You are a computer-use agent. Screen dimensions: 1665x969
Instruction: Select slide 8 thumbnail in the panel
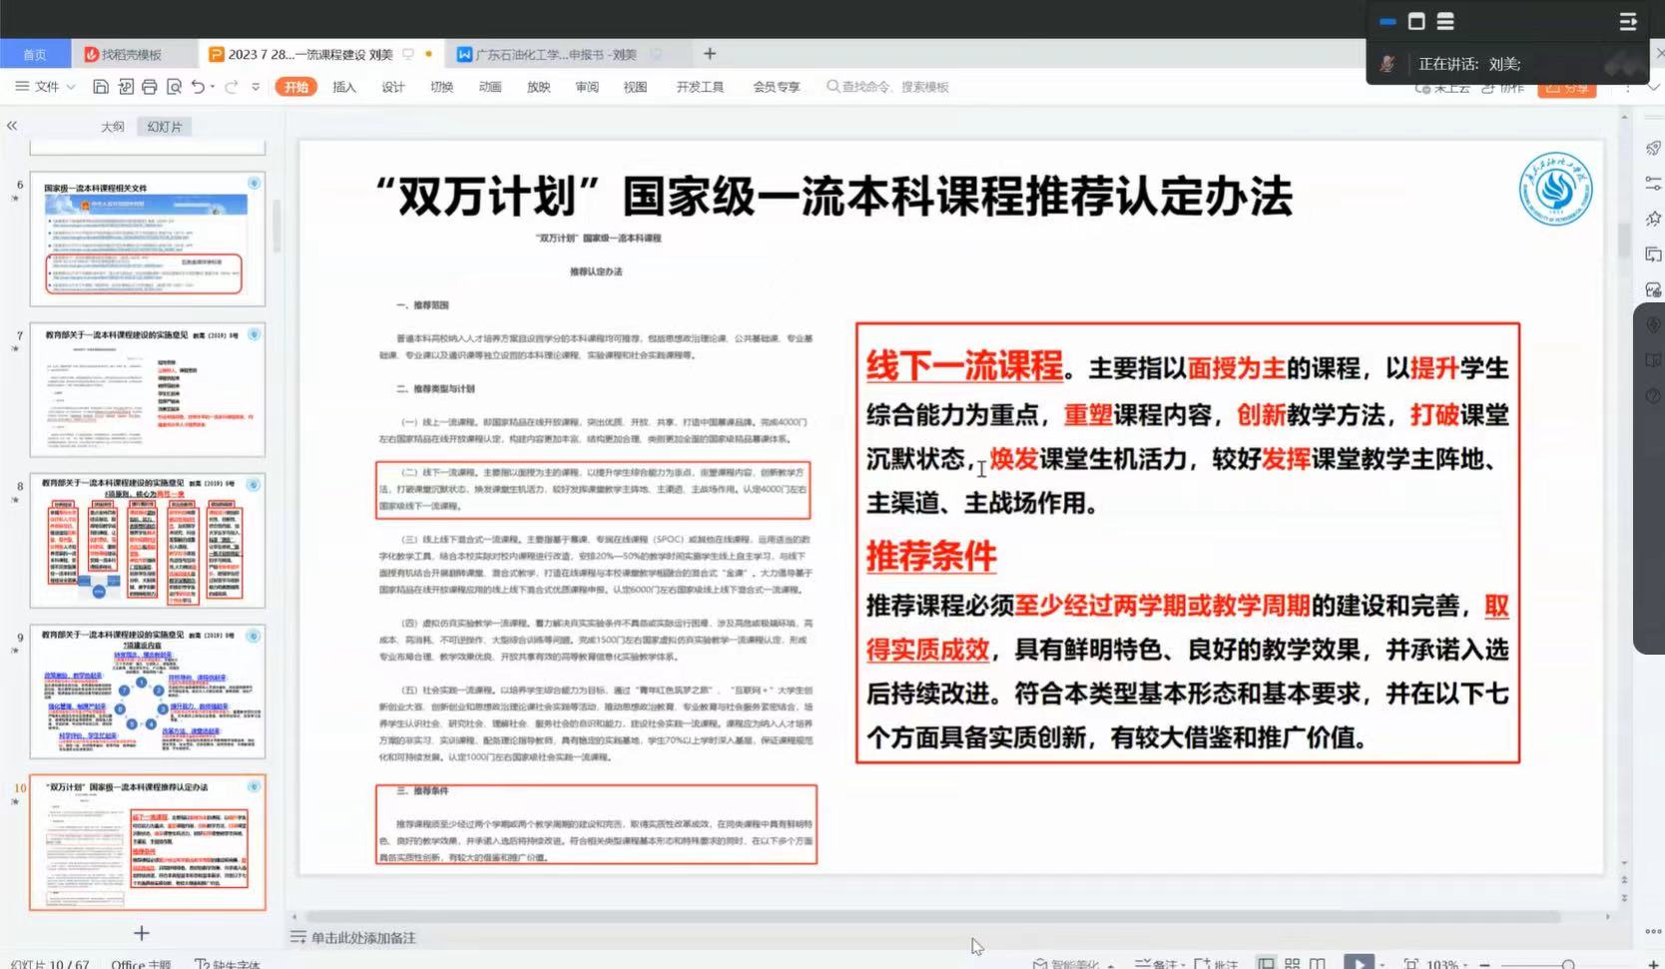click(x=148, y=541)
